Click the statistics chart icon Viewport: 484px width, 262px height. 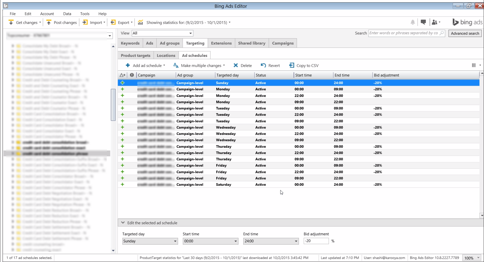tap(140, 22)
